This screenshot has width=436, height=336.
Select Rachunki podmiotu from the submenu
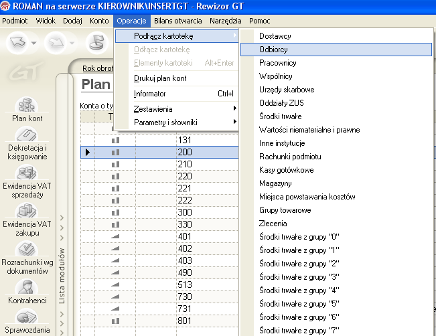336,157
